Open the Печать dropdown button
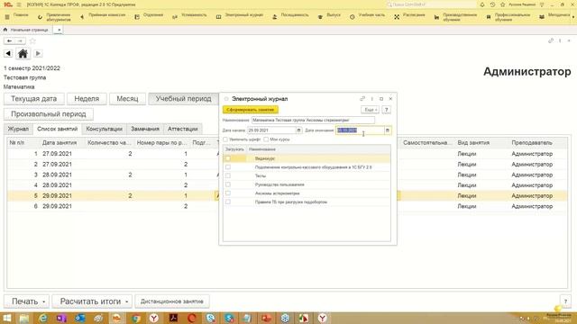This screenshot has height=324, width=577. [x=27, y=301]
